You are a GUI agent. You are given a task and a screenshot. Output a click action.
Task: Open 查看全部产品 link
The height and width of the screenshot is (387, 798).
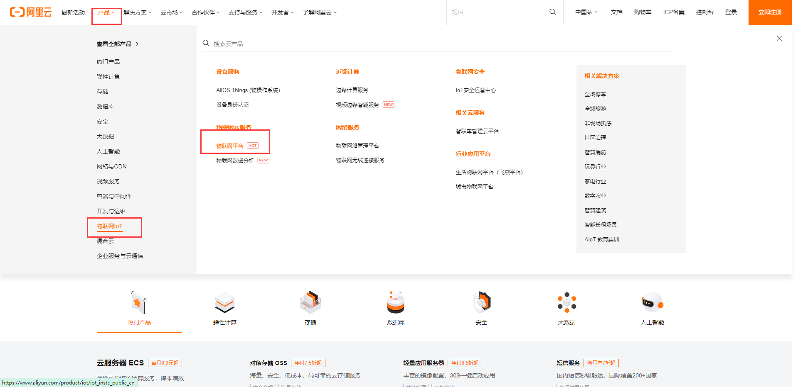(118, 44)
